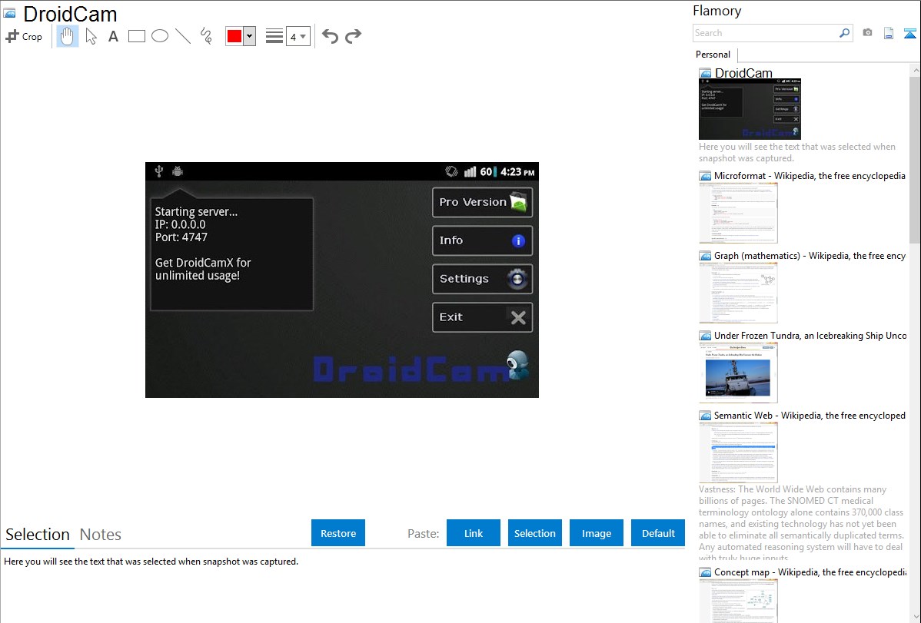921x623 pixels.
Task: Select the straight line tool
Action: pyautogui.click(x=183, y=36)
